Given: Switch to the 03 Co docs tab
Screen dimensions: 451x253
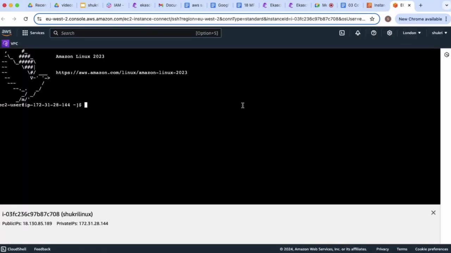Looking at the screenshot, I should pos(350,5).
